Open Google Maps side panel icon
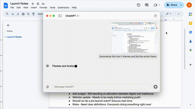 [190, 50]
